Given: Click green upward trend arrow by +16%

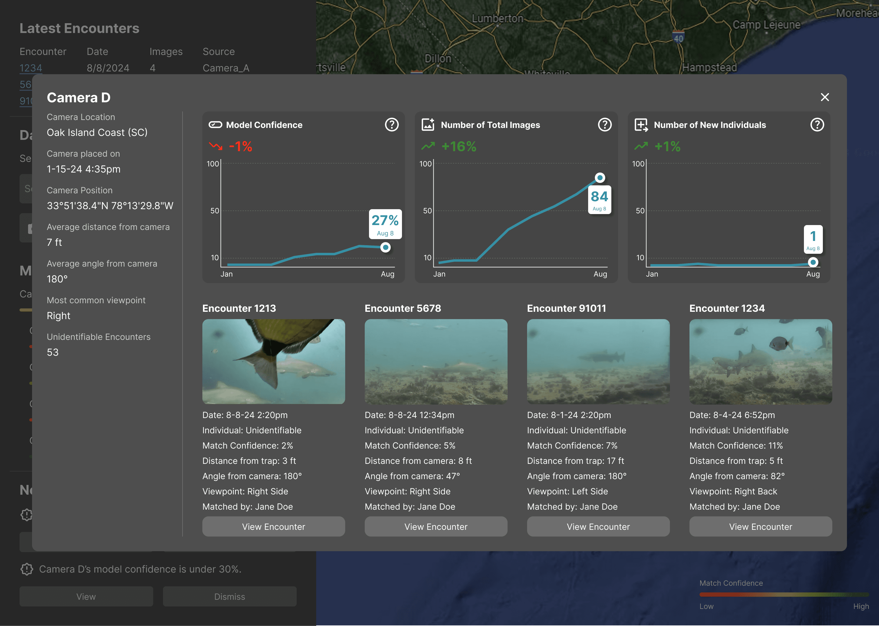Looking at the screenshot, I should pyautogui.click(x=428, y=146).
